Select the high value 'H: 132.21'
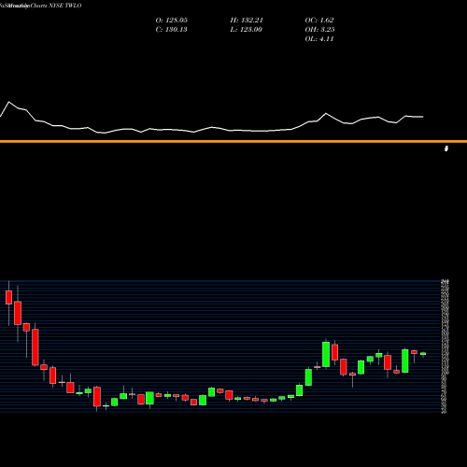 click(247, 21)
